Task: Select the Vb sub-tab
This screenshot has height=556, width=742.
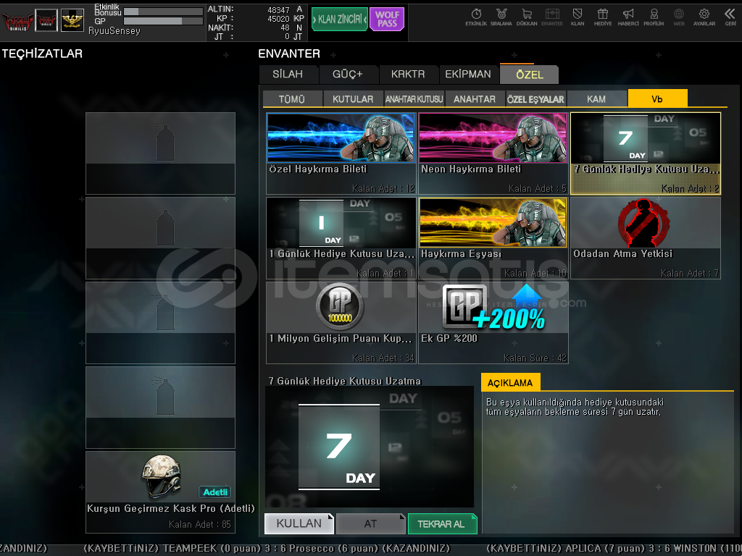Action: 657,98
